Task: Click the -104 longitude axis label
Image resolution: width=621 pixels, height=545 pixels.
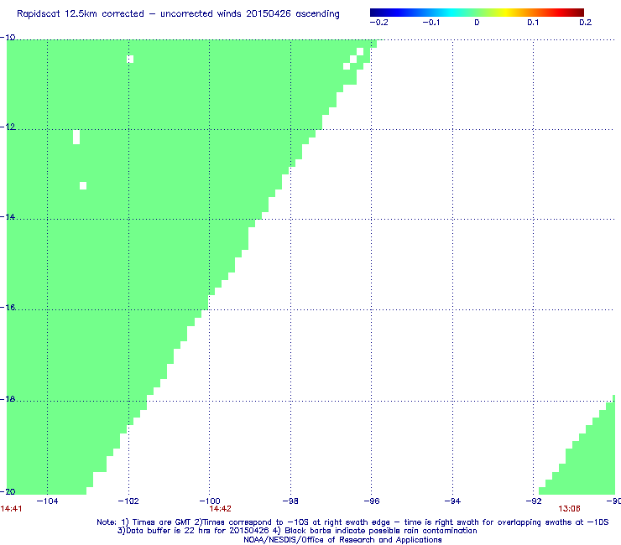Action: point(47,501)
